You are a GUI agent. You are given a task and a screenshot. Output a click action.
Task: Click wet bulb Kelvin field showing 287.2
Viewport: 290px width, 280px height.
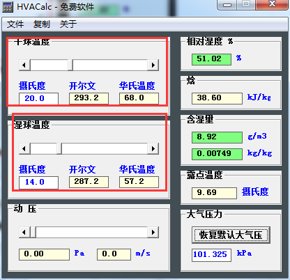point(89,182)
